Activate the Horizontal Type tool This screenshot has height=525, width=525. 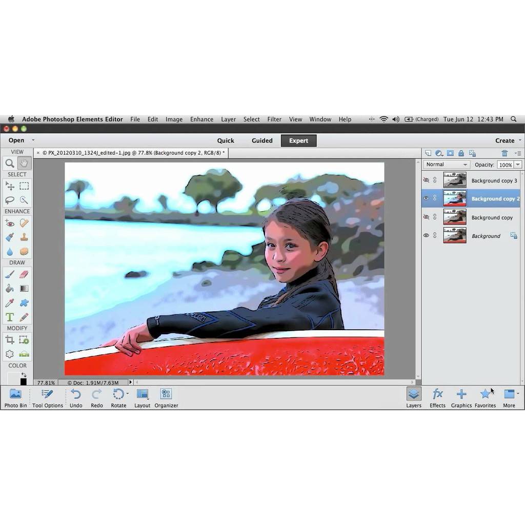pos(10,317)
